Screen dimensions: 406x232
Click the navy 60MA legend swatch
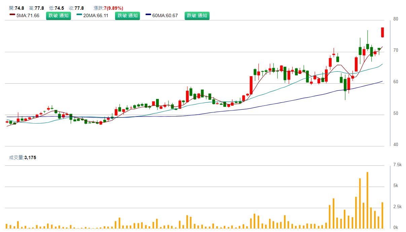click(x=148, y=14)
